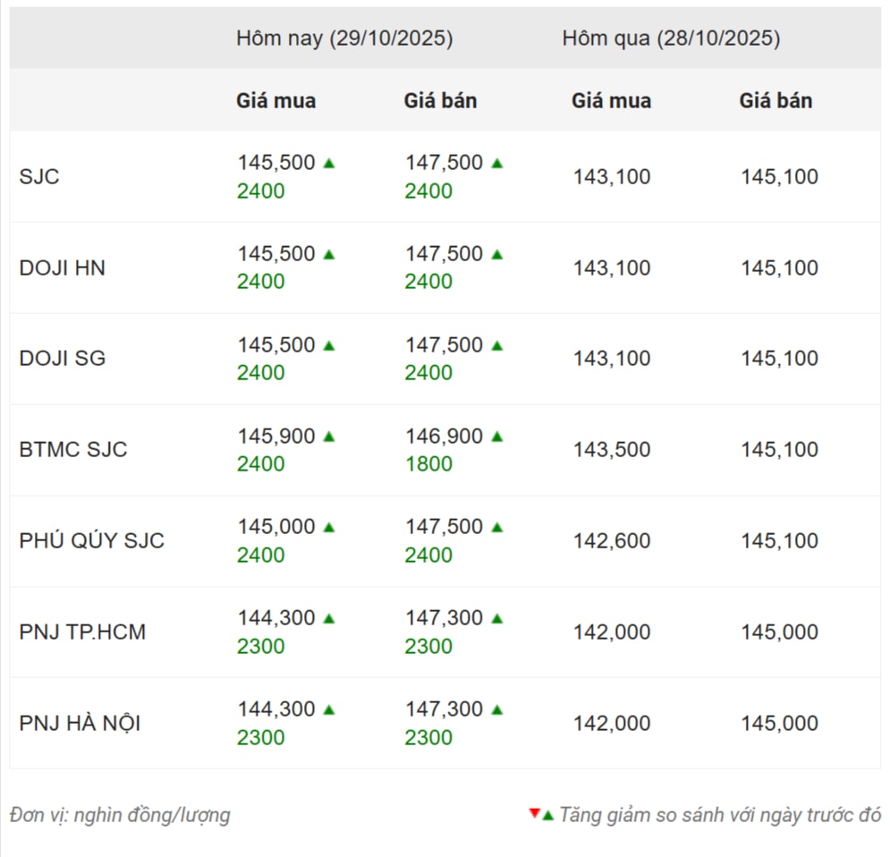890x857 pixels.
Task: Click the PNJ HÀ NỘI row label
Action: [80, 722]
